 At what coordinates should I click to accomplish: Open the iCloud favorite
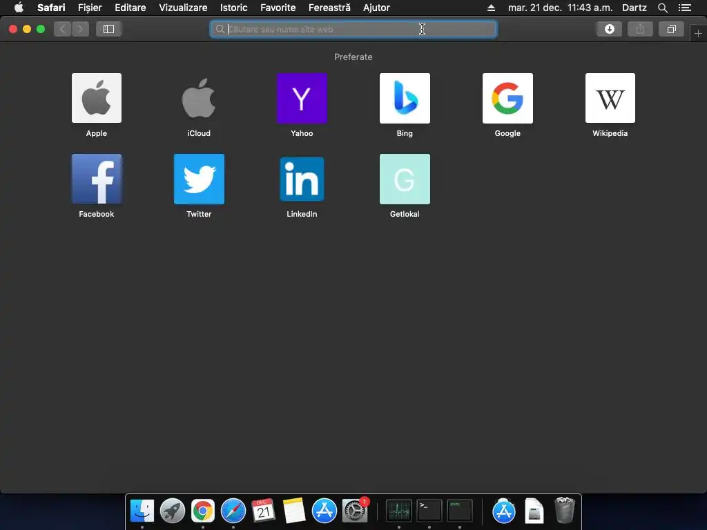tap(199, 98)
